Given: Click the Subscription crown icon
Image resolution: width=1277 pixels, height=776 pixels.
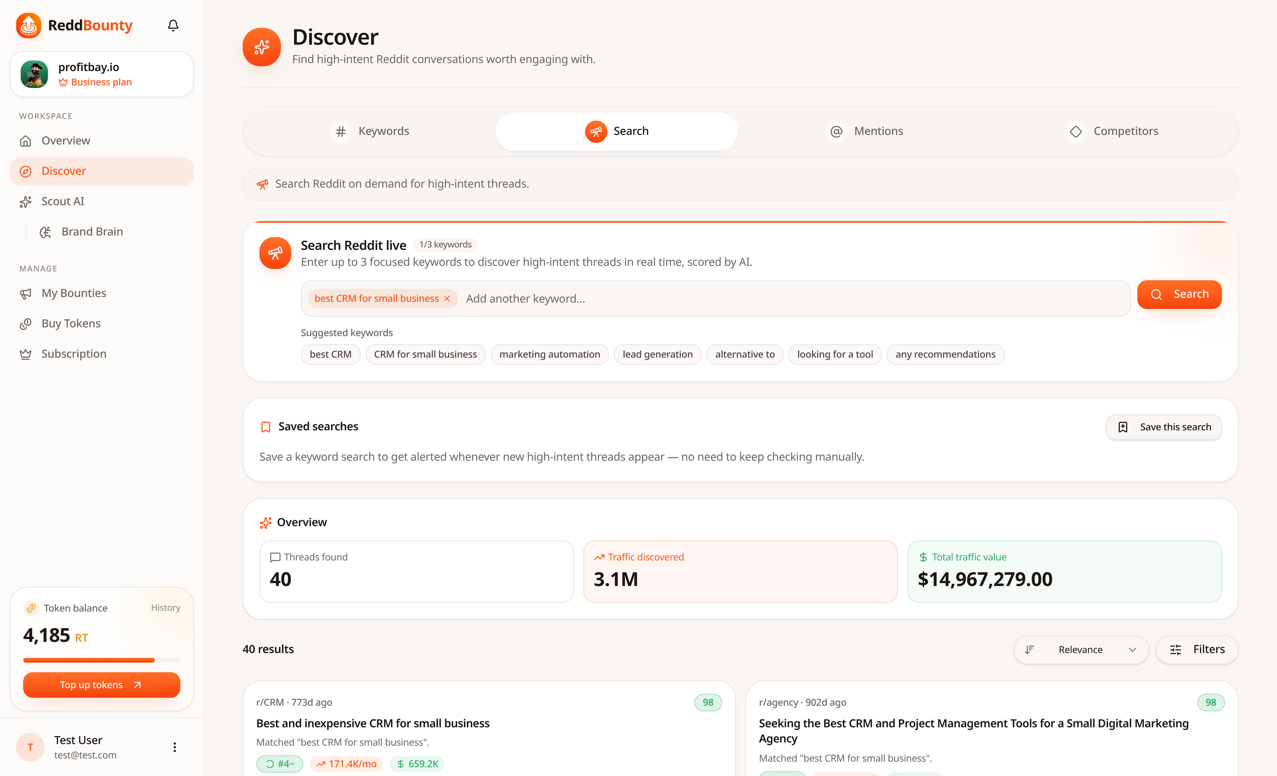Looking at the screenshot, I should 26,354.
